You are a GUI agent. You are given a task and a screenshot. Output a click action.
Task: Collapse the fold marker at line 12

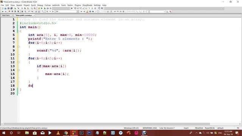pos(19,62)
